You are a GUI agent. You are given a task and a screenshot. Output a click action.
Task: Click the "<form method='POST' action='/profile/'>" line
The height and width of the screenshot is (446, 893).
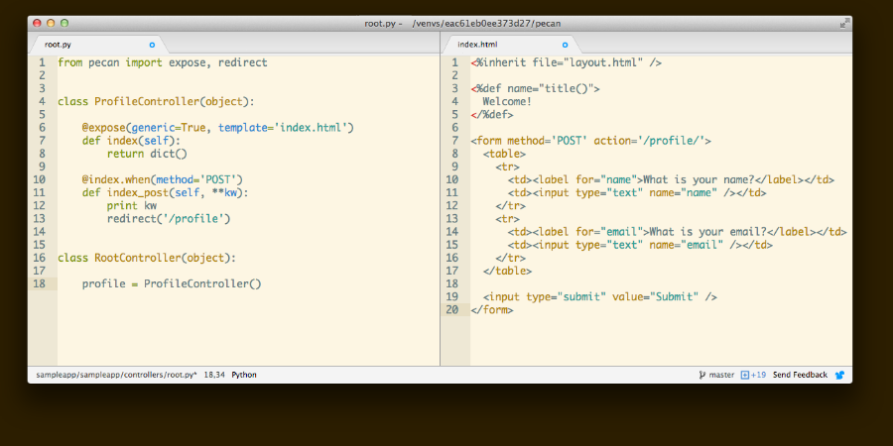[x=590, y=141]
